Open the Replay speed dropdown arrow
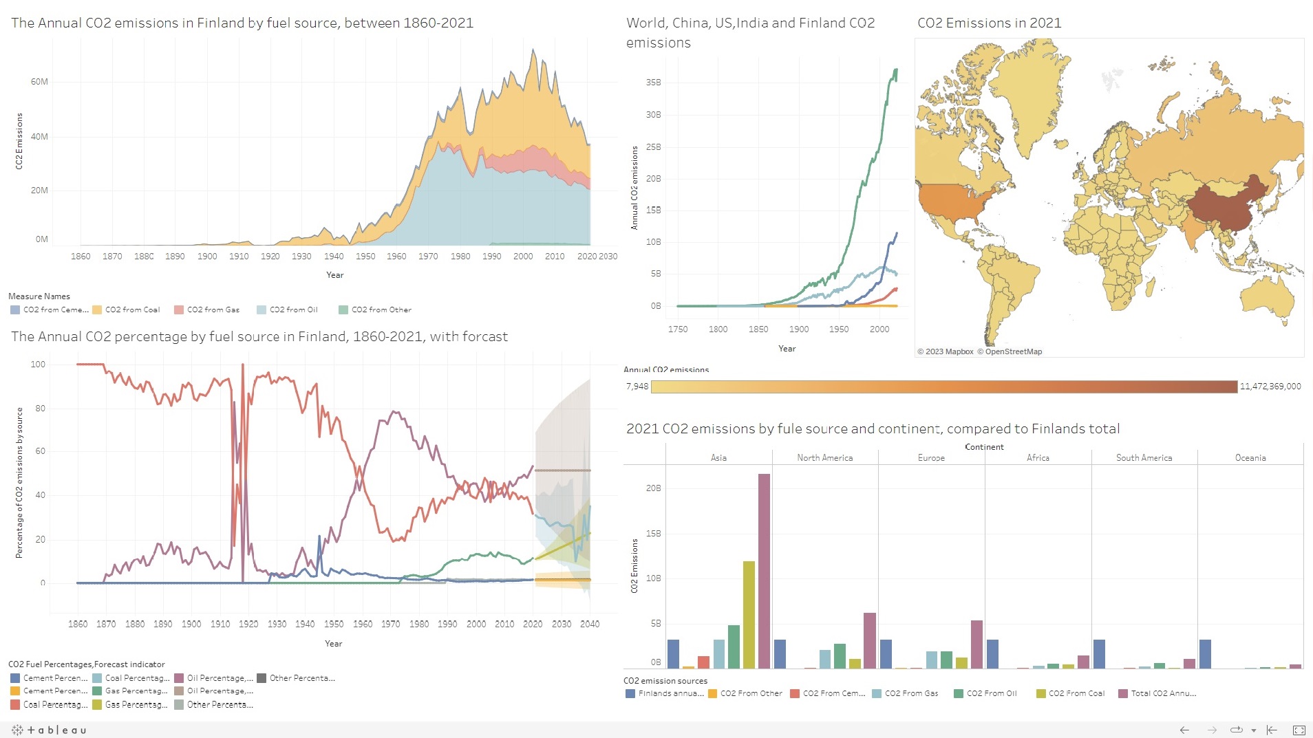The height and width of the screenshot is (738, 1313). click(1253, 730)
